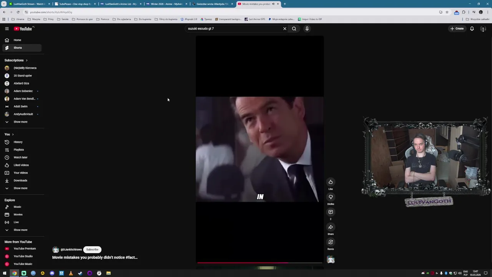This screenshot has width=492, height=277.
Task: Switch to the SubsPlease browser tab
Action: click(75, 4)
